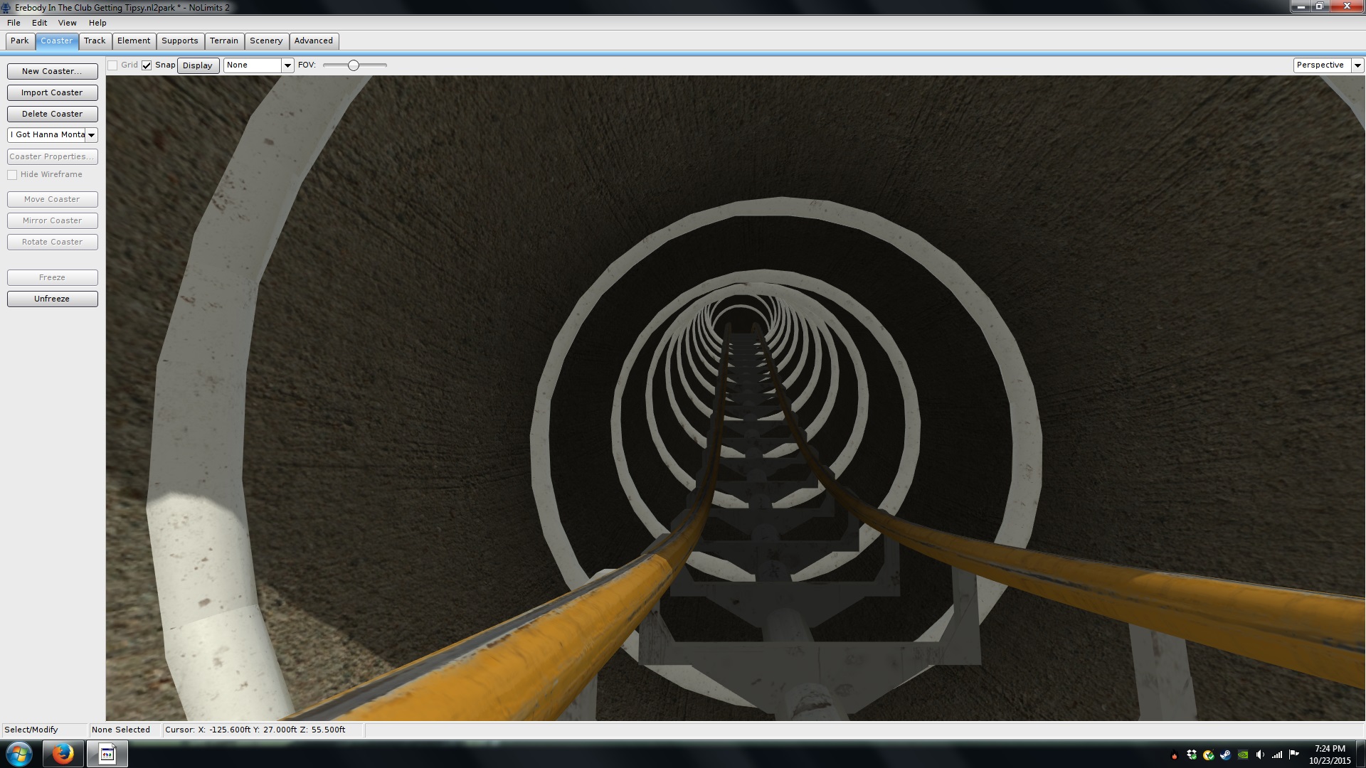Open the Dropbox tray icon
This screenshot has width=1366, height=768.
click(x=1192, y=754)
